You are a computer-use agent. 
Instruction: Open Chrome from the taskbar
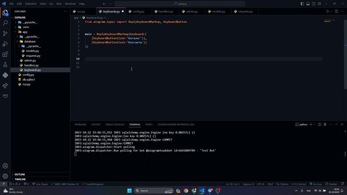coord(186,191)
